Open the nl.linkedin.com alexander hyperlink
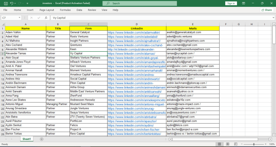 [131, 49]
